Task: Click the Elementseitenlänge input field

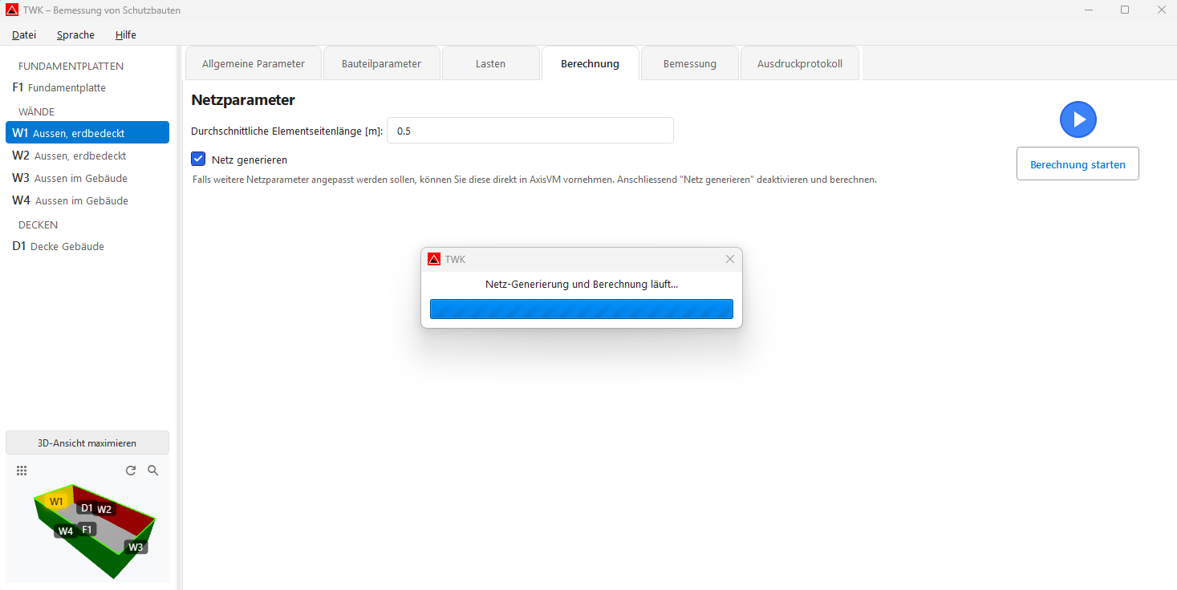Action: click(530, 130)
